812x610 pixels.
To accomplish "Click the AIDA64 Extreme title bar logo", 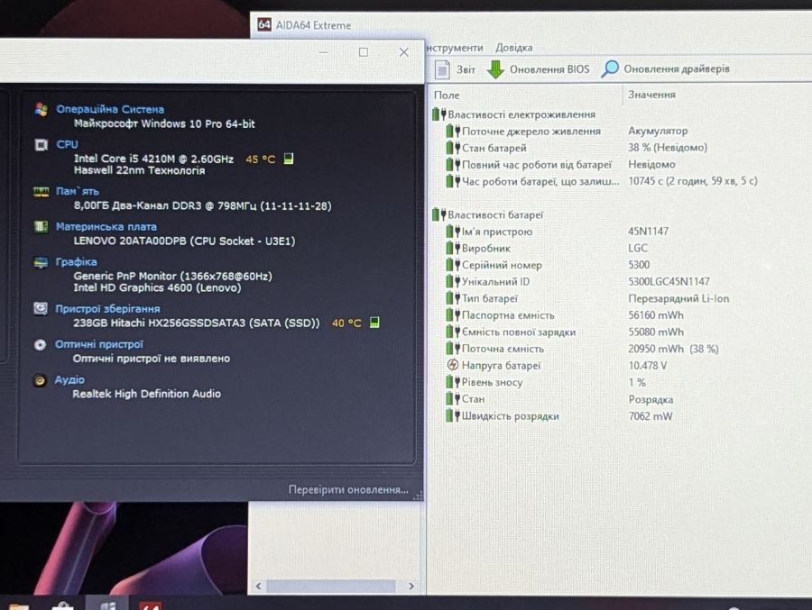I will pyautogui.click(x=264, y=24).
